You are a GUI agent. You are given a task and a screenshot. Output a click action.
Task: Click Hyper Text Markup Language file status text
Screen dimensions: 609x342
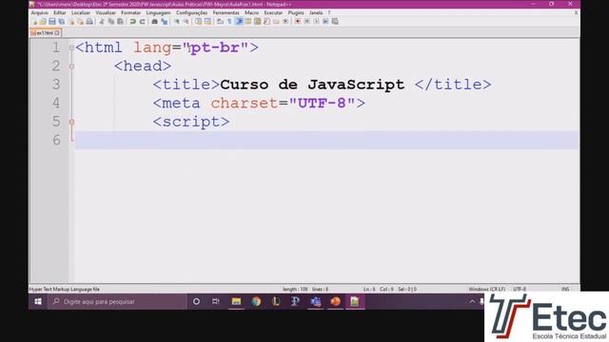click(x=65, y=289)
